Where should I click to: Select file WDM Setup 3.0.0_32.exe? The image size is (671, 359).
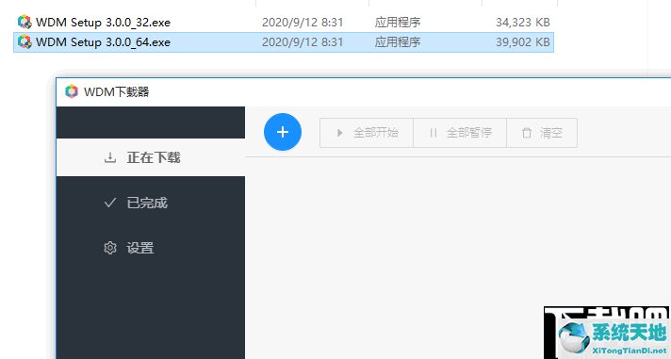pyautogui.click(x=284, y=23)
